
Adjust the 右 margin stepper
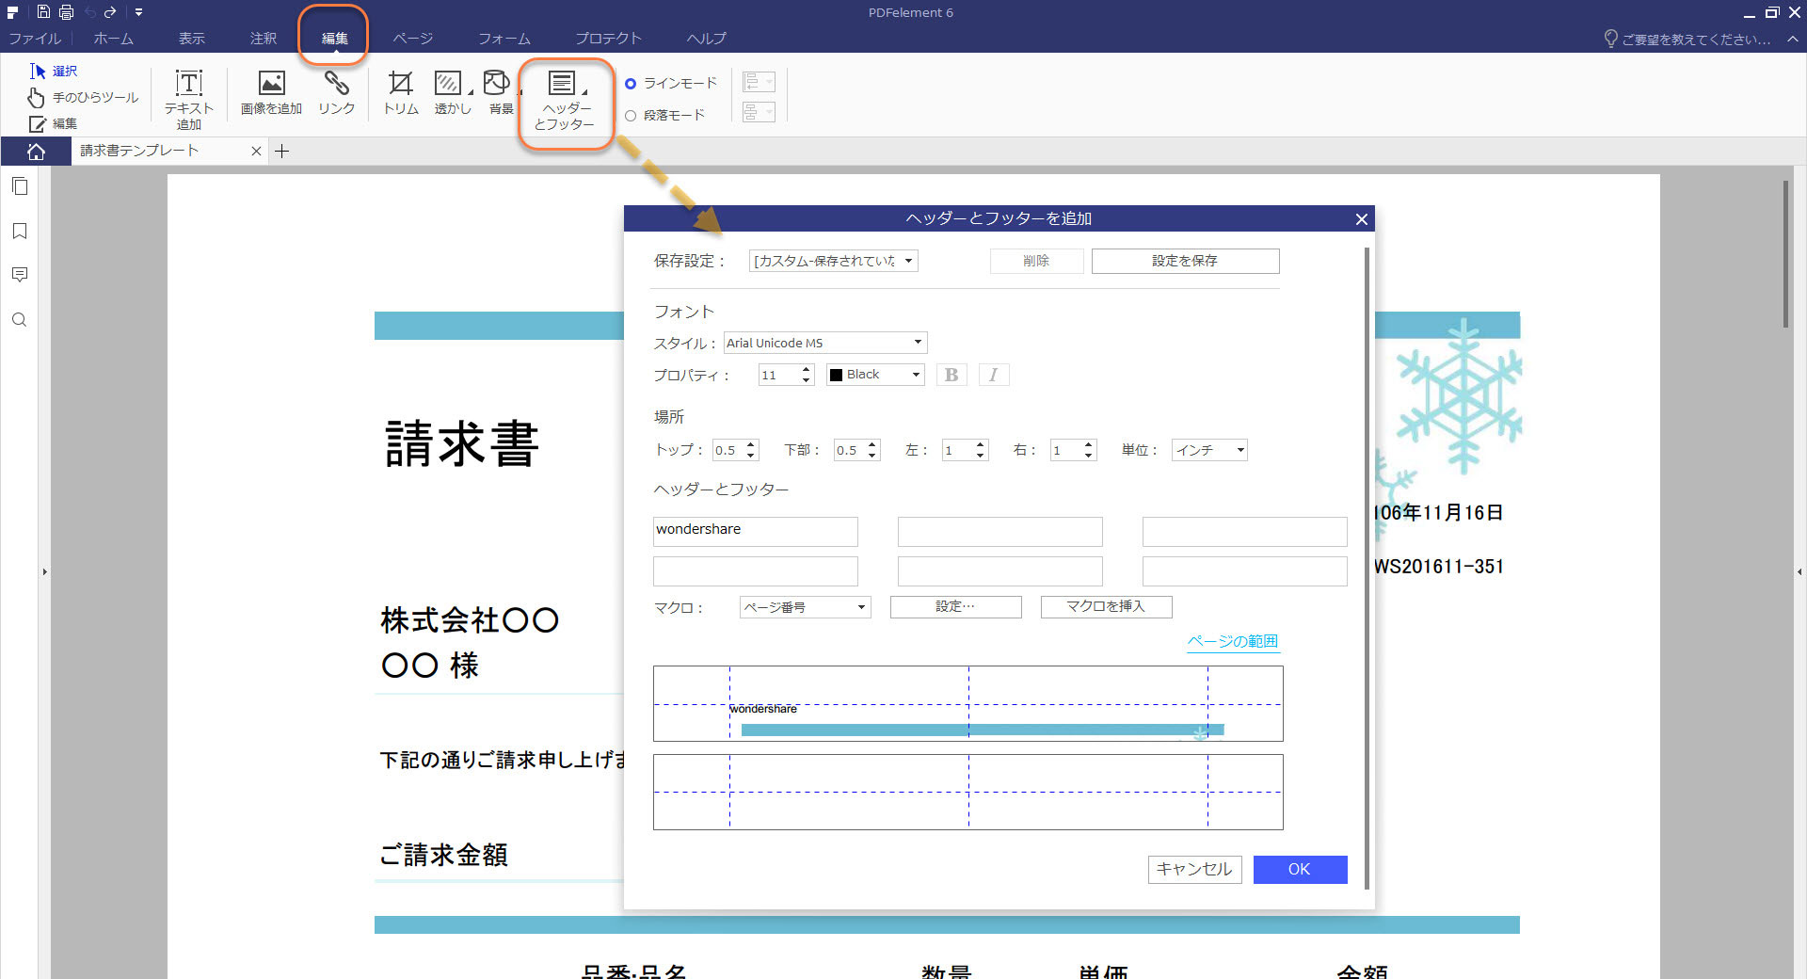(1089, 450)
